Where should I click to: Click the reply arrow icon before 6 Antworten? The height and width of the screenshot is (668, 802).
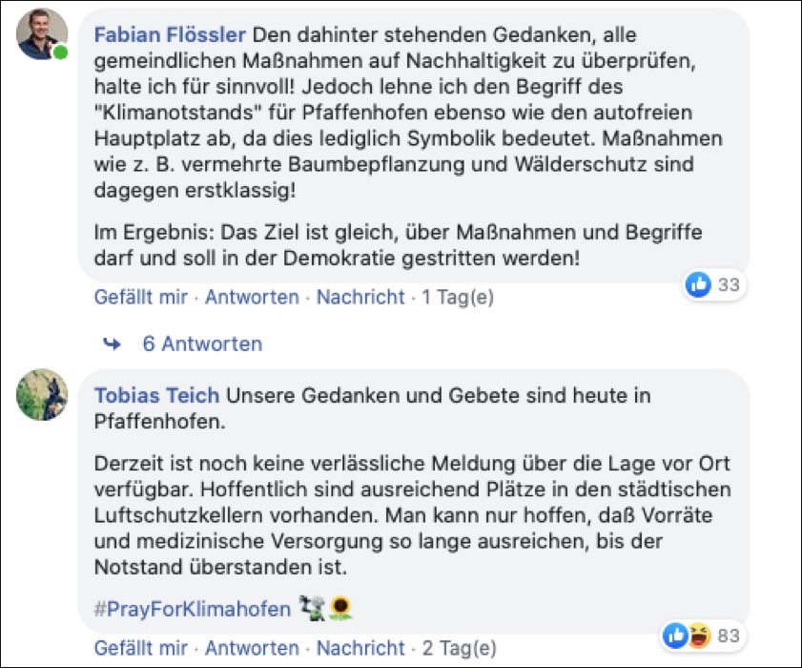[112, 344]
